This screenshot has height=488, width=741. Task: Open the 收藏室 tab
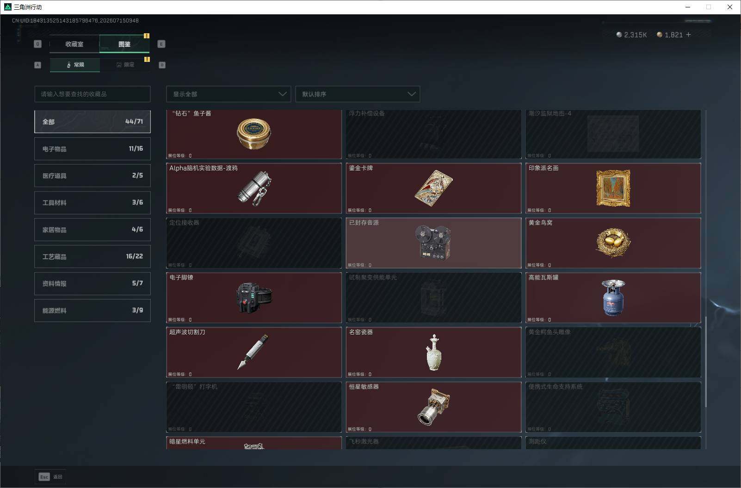[x=74, y=44]
